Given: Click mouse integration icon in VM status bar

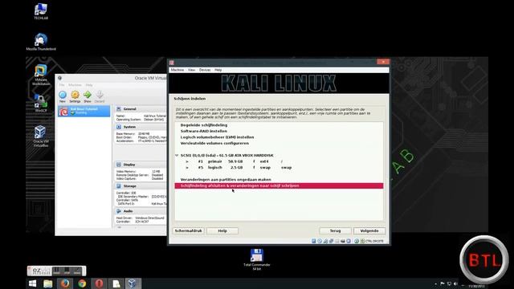Looking at the screenshot, I should pyautogui.click(x=357, y=241).
